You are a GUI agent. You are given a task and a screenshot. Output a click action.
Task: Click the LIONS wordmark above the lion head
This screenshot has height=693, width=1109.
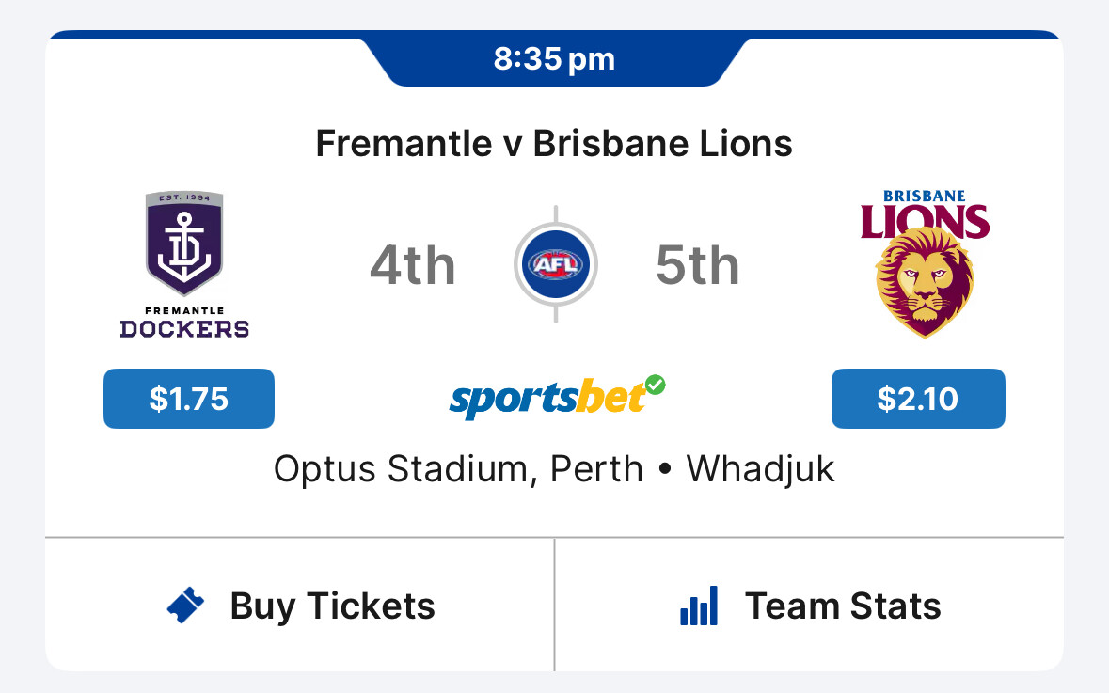tap(925, 222)
